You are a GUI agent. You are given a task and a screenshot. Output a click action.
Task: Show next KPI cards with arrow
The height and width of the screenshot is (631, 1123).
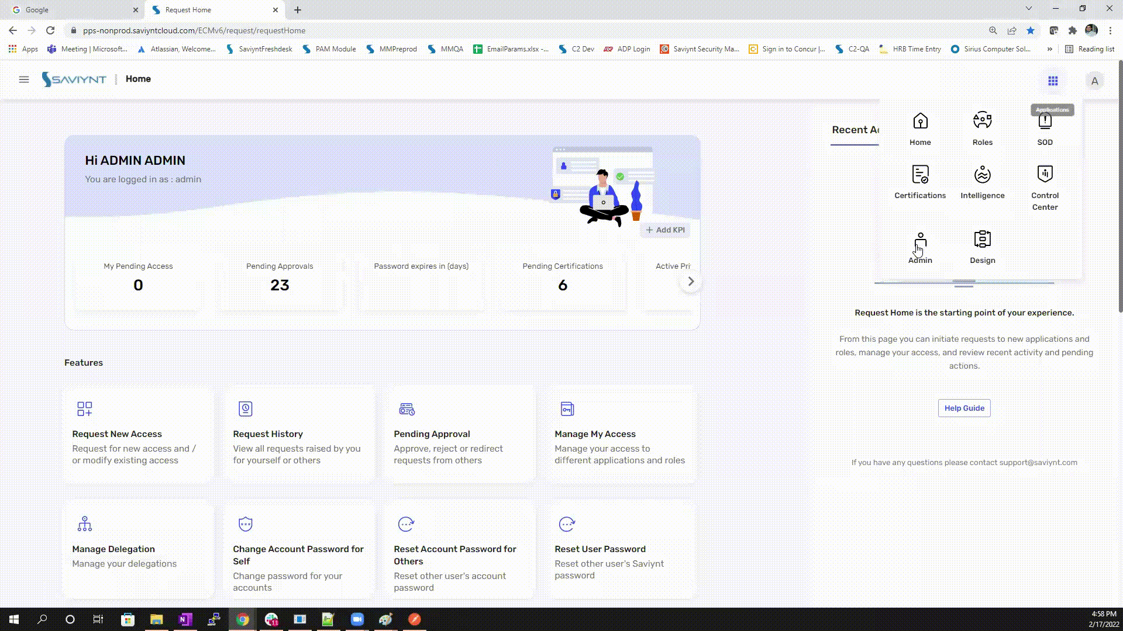click(x=691, y=282)
